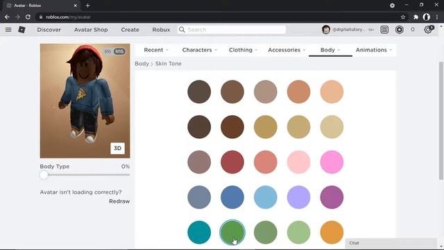
Task: Open browser extensions puzzle icon
Action: pos(416,17)
